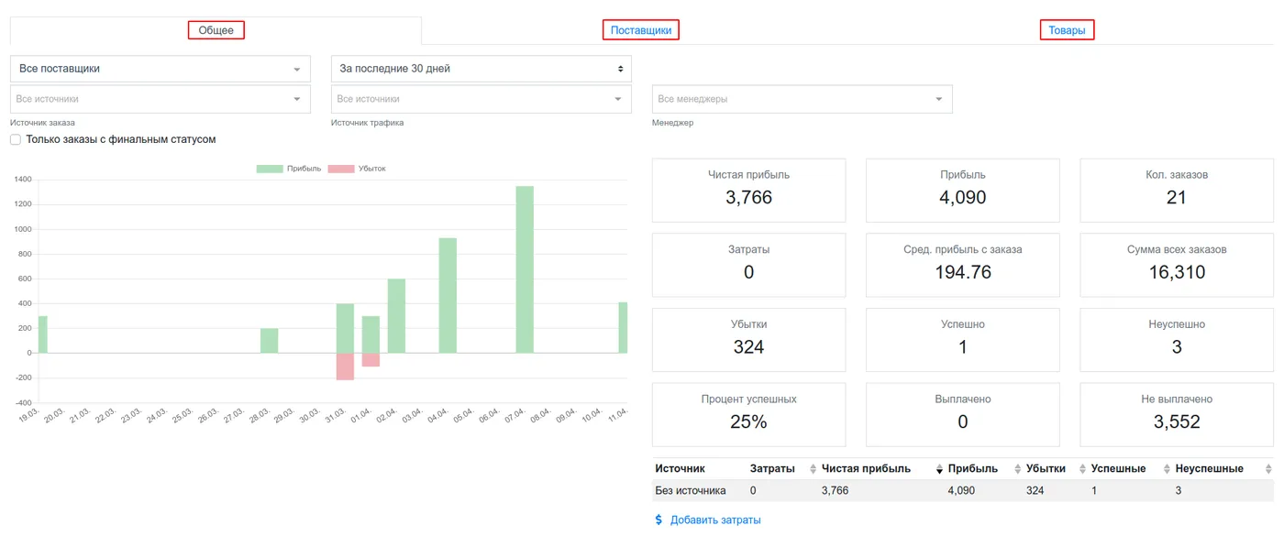Sort table by Чистая прибыль arrows
This screenshot has height=547, width=1284.
click(x=939, y=469)
